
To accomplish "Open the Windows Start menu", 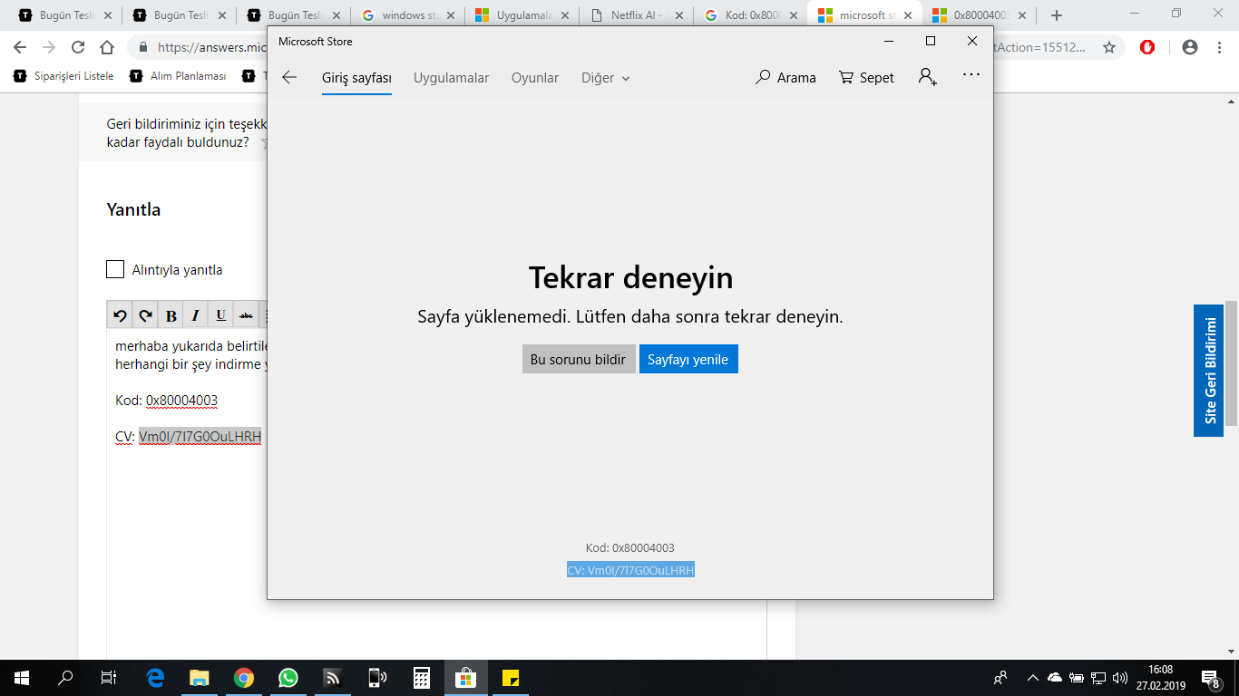I will coord(22,677).
